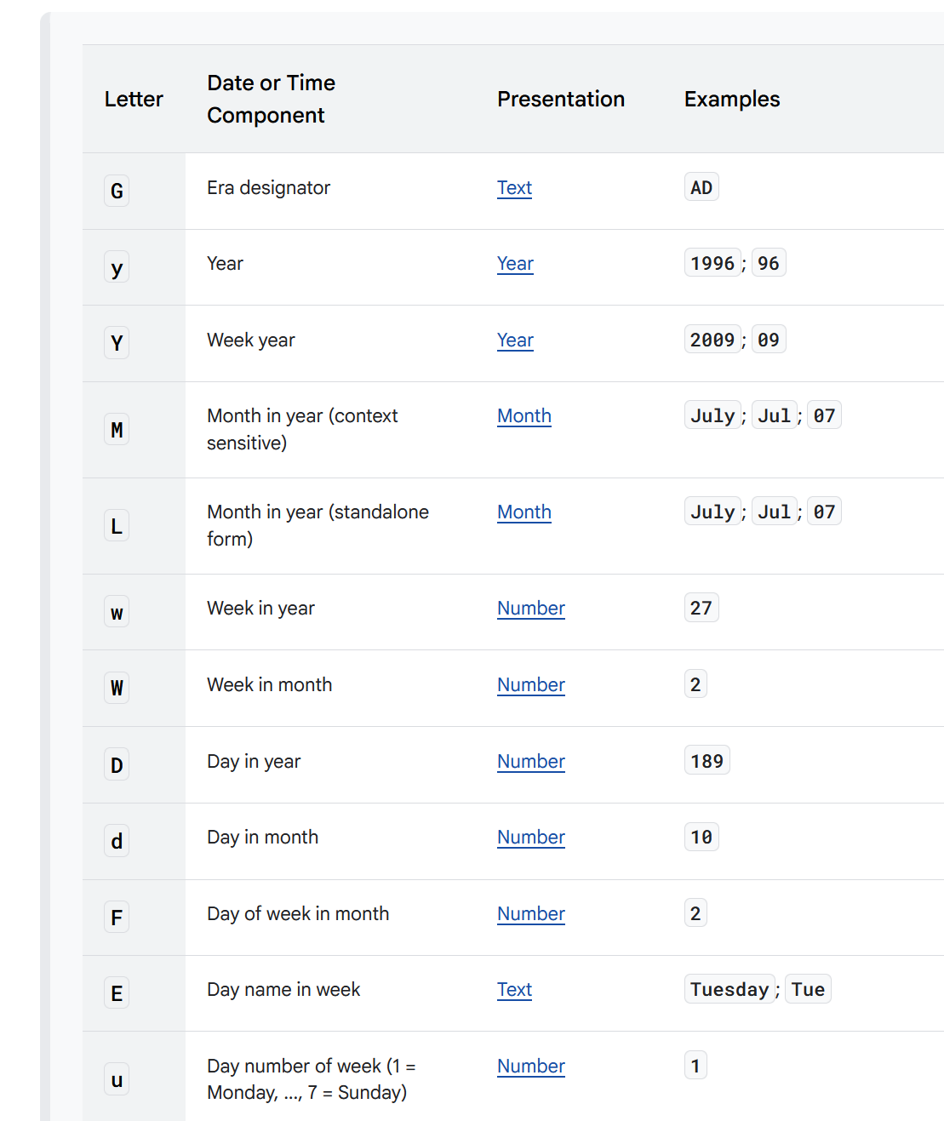Screen dimensions: 944x1121
Task: Click the Examples column header
Action: [731, 99]
